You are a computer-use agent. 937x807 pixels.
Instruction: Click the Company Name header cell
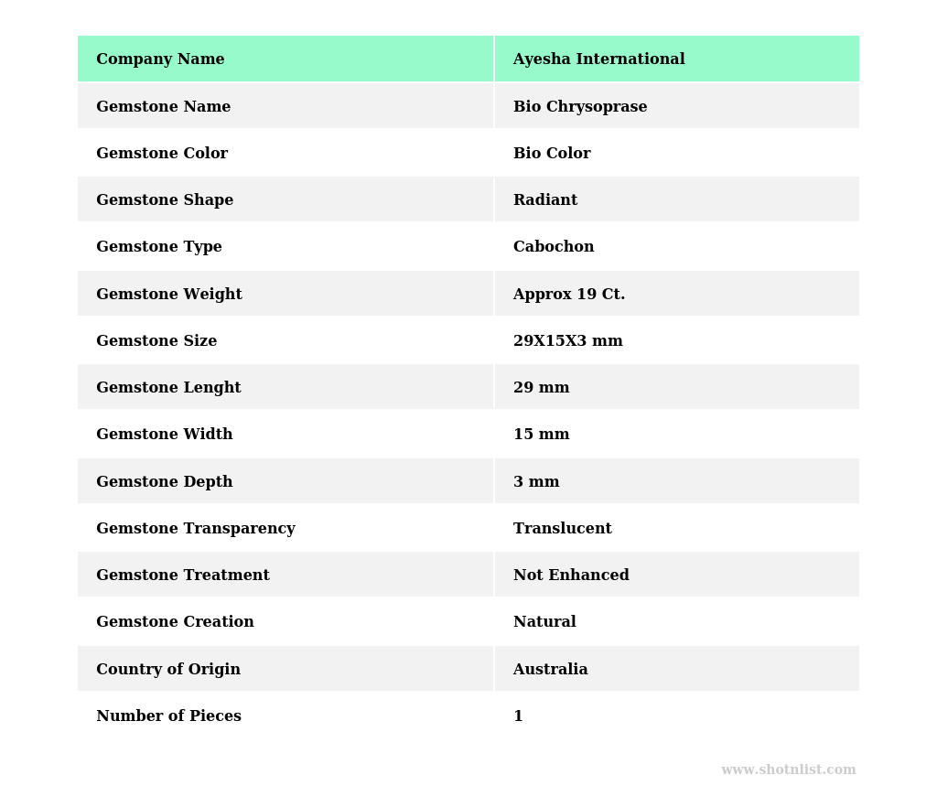160,59
